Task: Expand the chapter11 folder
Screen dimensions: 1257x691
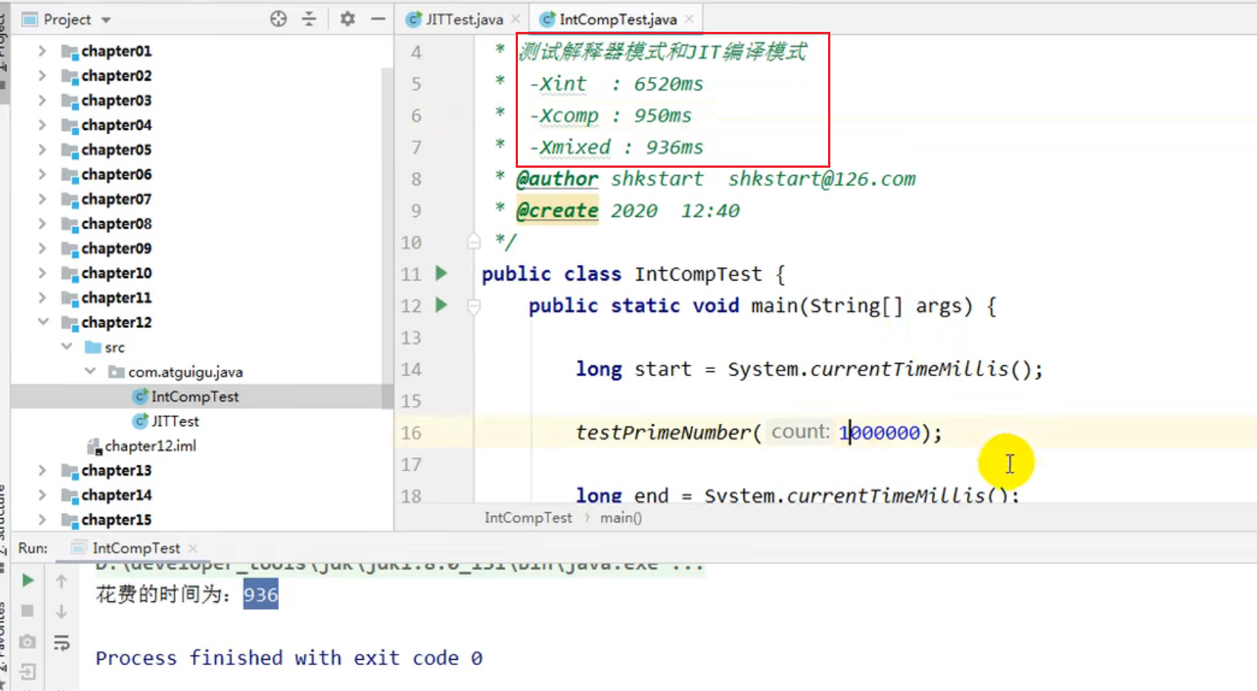Action: (42, 298)
